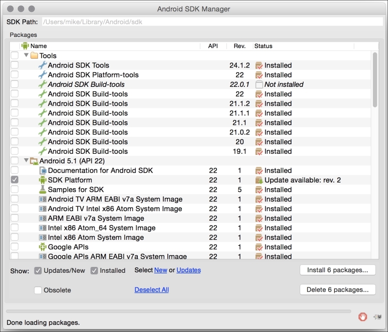Click installed status icon for Samples for SDK
Viewport: 388px width, 332px height.
259,190
